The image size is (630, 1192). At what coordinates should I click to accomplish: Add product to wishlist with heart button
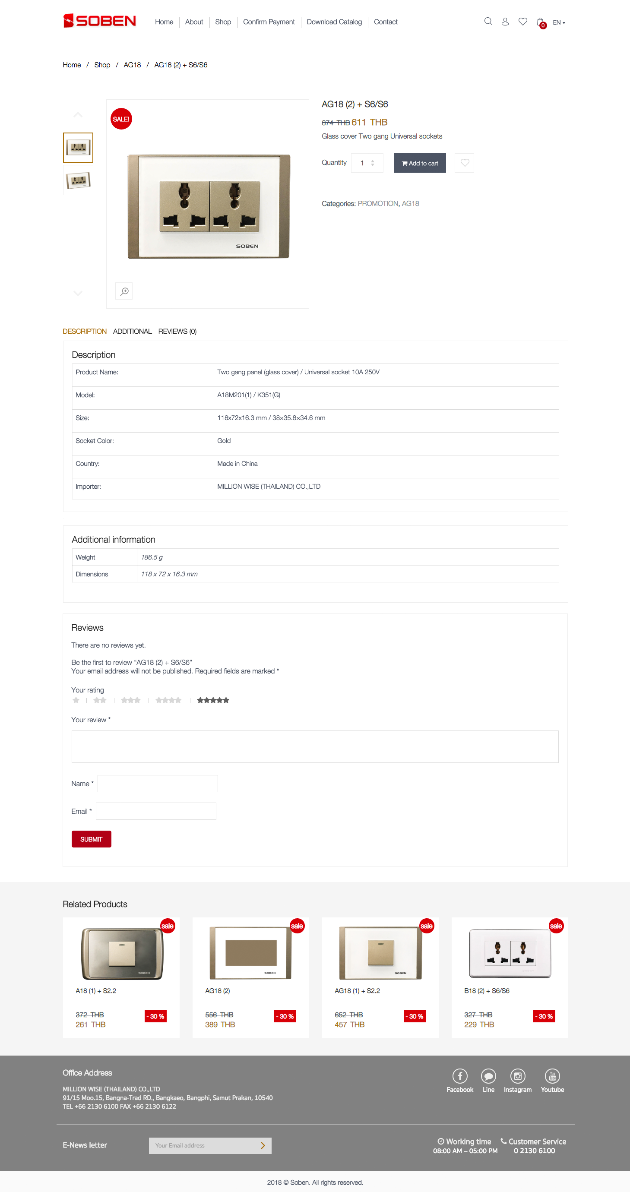click(x=464, y=163)
